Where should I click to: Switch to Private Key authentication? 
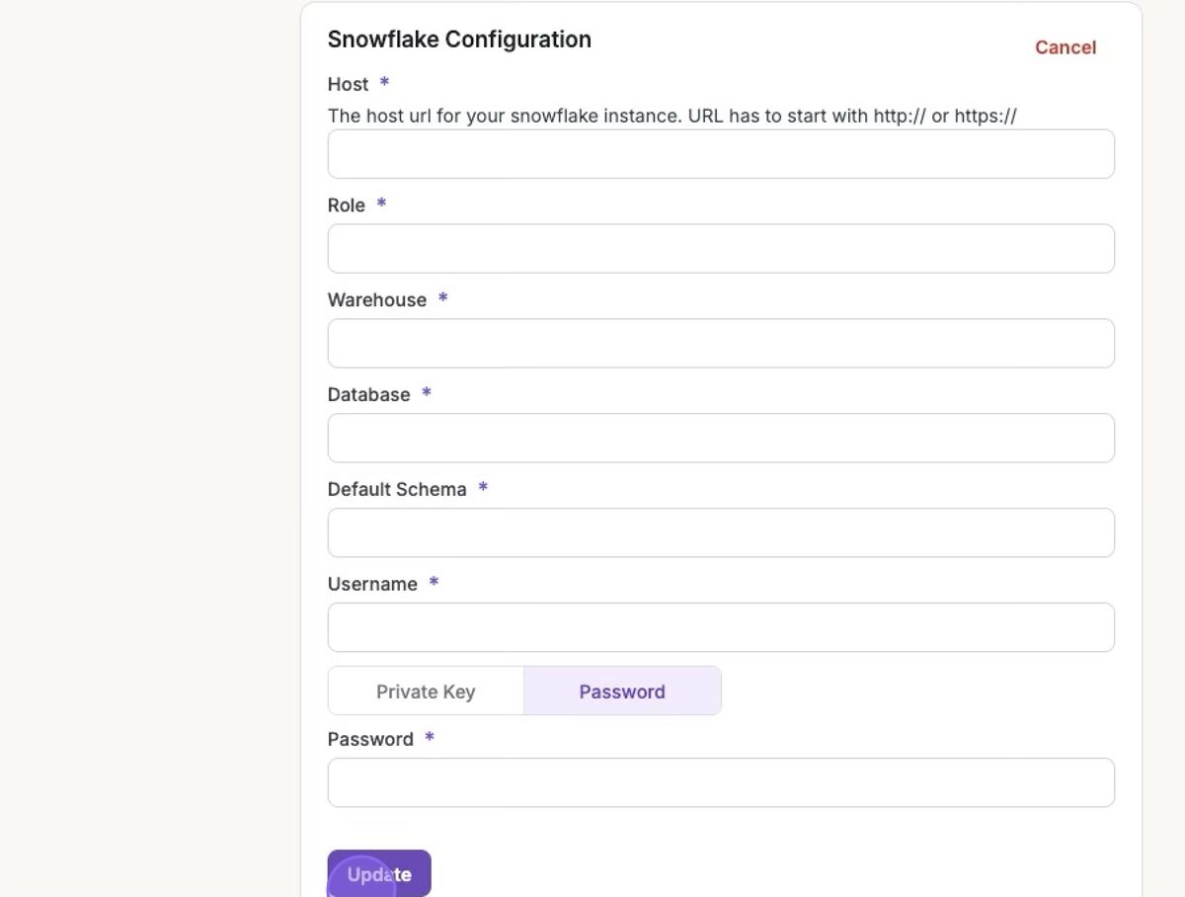(x=426, y=692)
